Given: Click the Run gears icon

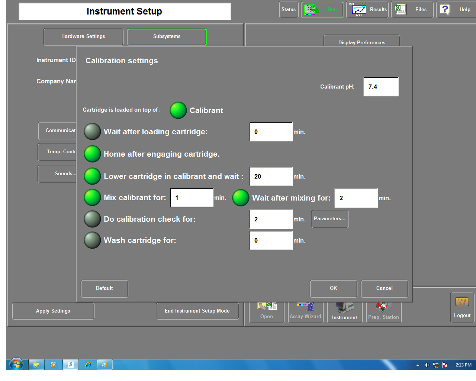Looking at the screenshot, I should click(x=312, y=10).
